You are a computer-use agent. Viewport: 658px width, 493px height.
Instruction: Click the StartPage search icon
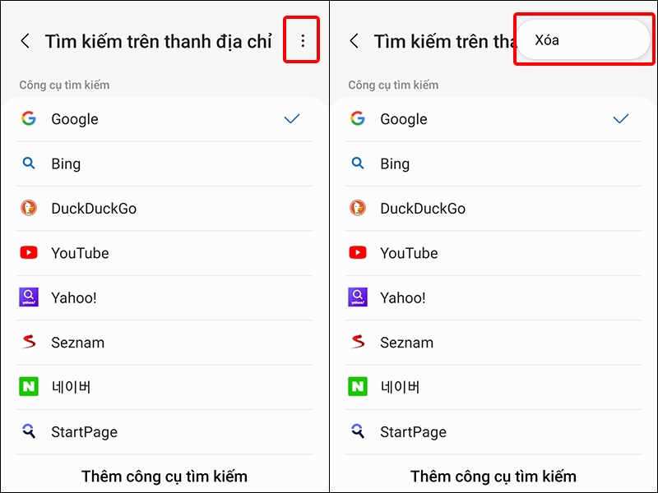28,431
